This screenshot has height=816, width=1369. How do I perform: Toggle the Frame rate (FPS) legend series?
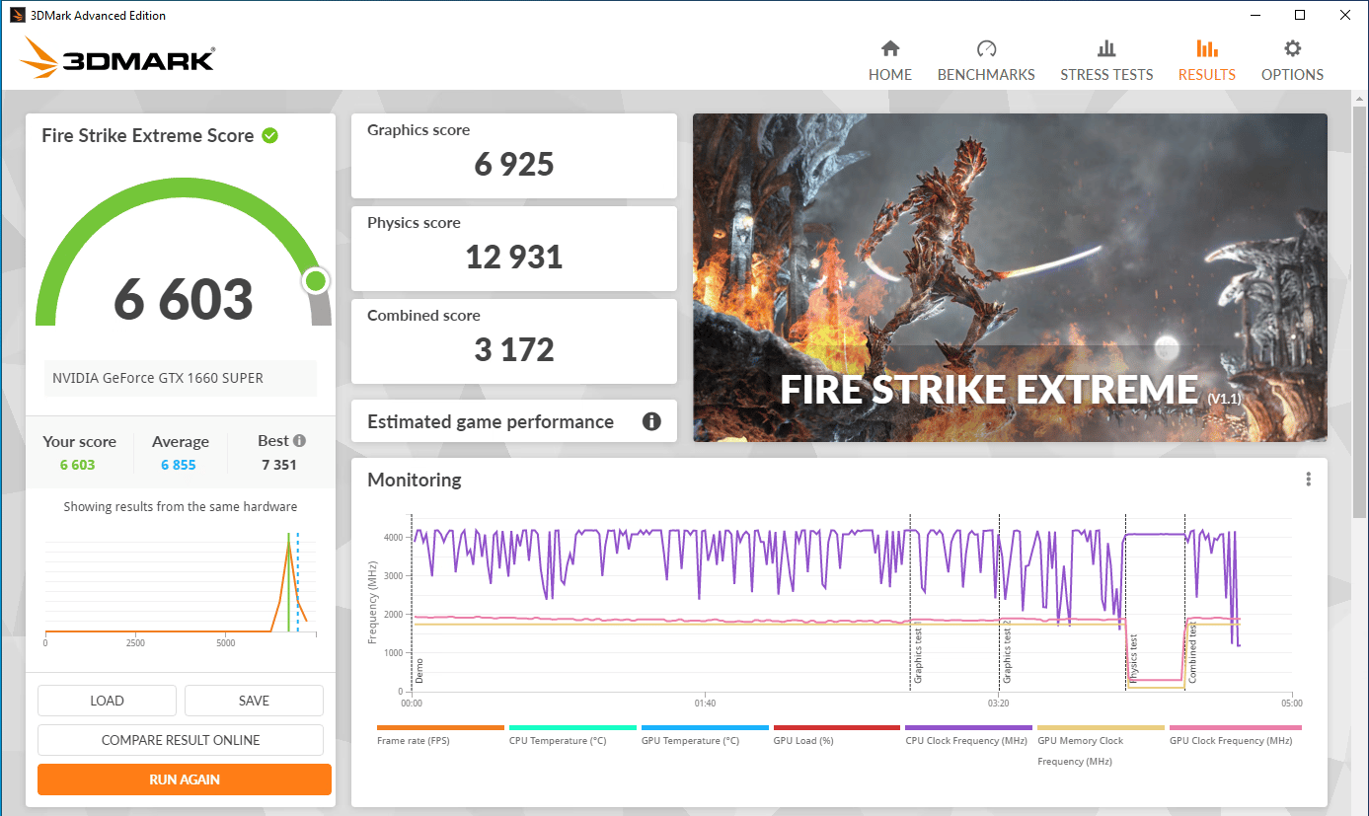click(440, 735)
